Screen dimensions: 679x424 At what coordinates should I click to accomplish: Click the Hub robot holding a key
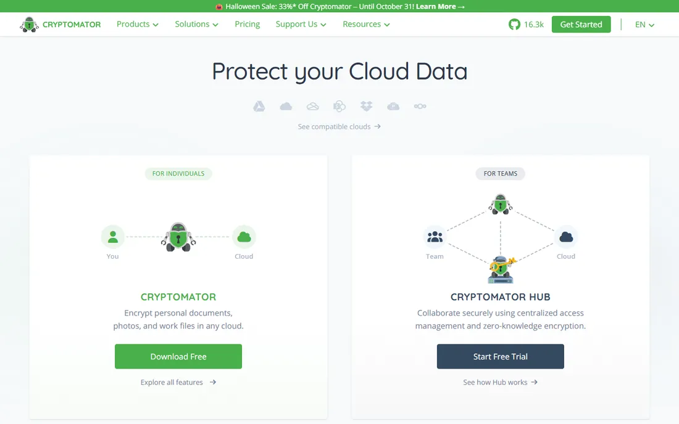501,269
